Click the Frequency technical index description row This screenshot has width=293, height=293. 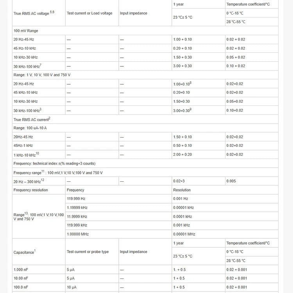[54, 163]
